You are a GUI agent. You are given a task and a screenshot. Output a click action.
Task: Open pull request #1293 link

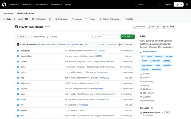pos(98,56)
